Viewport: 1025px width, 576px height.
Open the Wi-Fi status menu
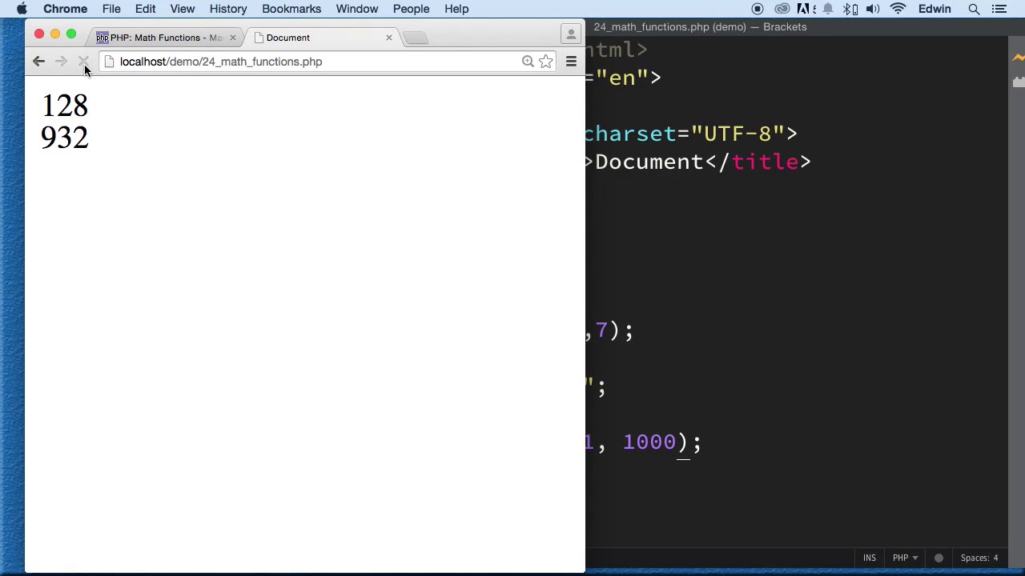click(898, 9)
